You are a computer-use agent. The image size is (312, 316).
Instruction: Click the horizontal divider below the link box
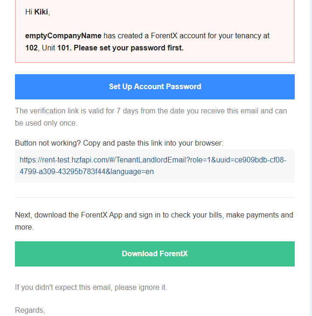pyautogui.click(x=155, y=197)
